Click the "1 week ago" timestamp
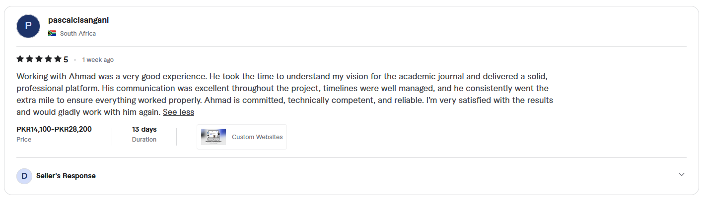This screenshot has height=201, width=706. tap(98, 60)
